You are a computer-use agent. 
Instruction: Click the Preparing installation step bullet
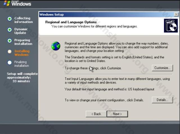pyautogui.click(x=10, y=41)
